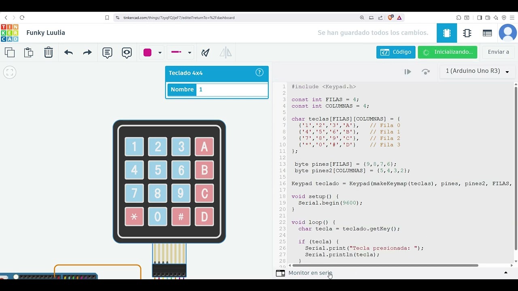Image resolution: width=518 pixels, height=291 pixels.
Task: Click keypad key 0
Action: 158,217
